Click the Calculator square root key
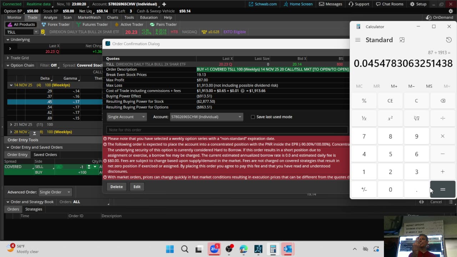457x257 pixels. click(x=416, y=119)
